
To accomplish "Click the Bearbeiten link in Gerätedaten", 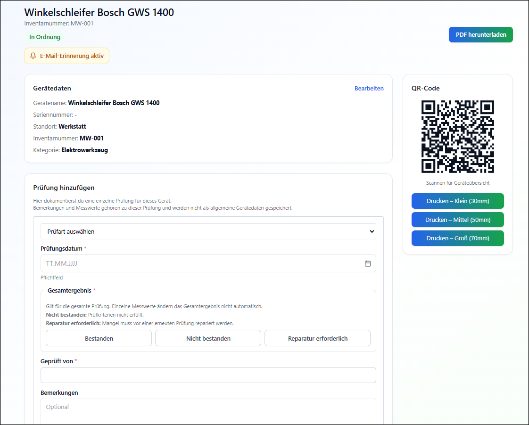I will (x=369, y=88).
